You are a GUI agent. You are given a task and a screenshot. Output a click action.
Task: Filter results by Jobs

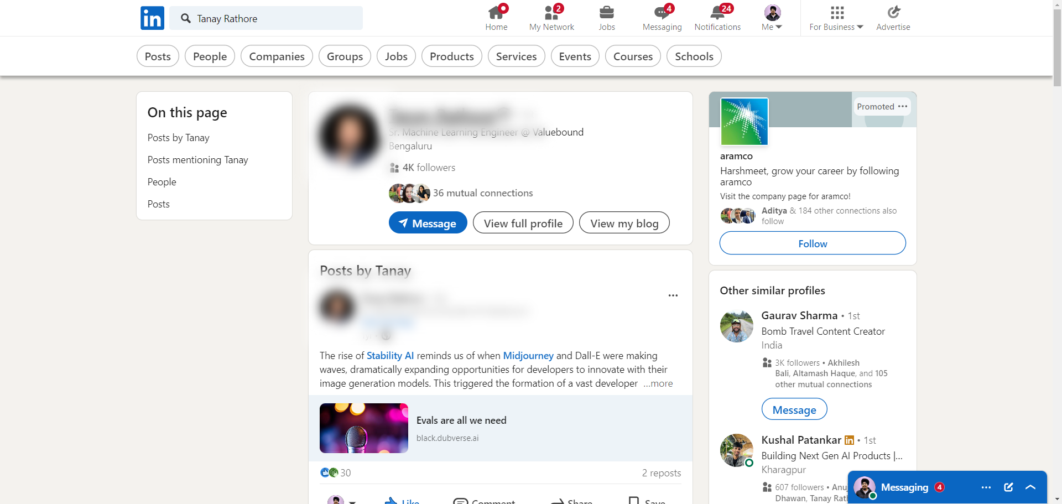click(396, 56)
